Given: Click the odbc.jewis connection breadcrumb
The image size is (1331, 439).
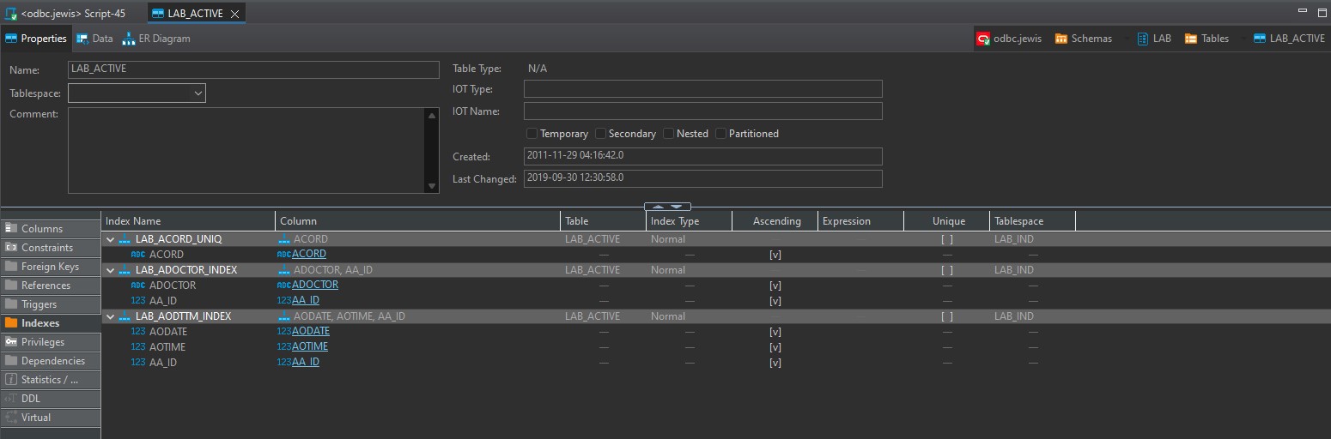Looking at the screenshot, I should coord(1009,39).
